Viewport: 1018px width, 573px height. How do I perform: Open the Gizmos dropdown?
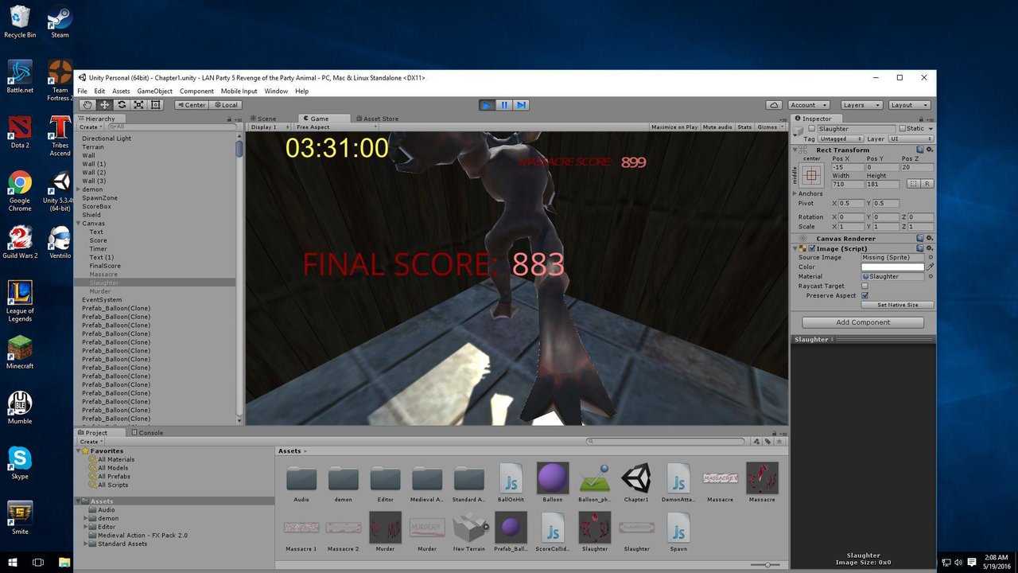pos(770,127)
